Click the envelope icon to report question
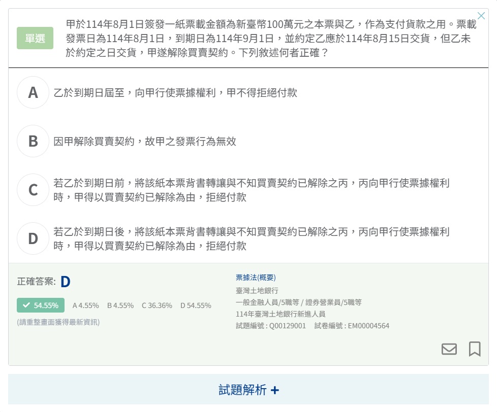This screenshot has height=412, width=497. pos(449,349)
